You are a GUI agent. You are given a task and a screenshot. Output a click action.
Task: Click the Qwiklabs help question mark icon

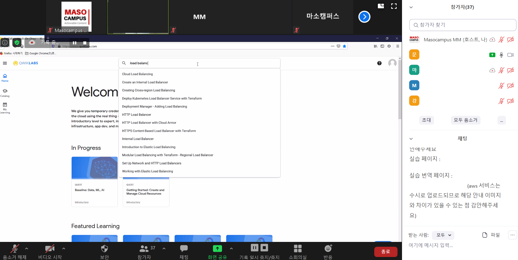(379, 63)
